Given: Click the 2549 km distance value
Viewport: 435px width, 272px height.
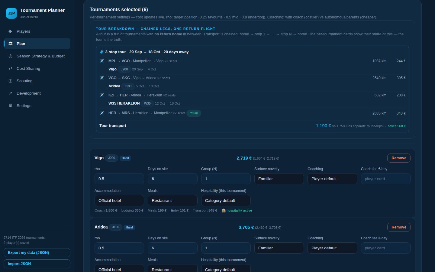Looking at the screenshot, I should pyautogui.click(x=379, y=78).
